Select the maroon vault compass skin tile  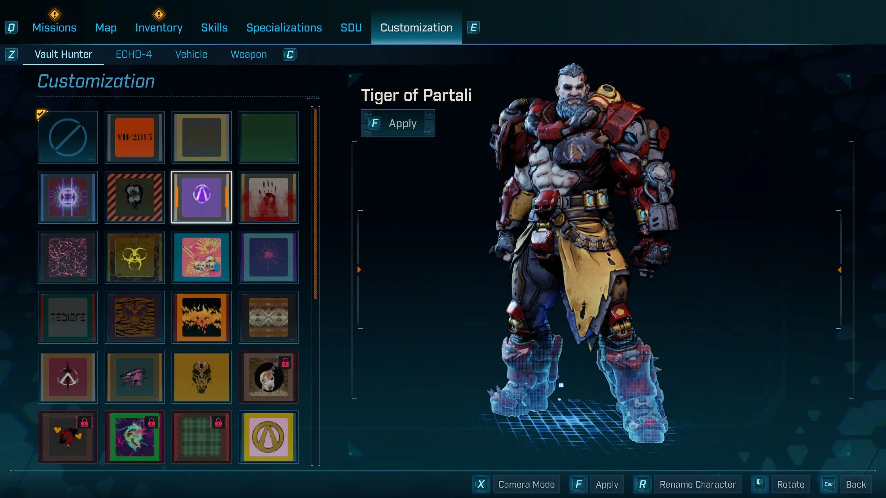pyautogui.click(x=68, y=377)
